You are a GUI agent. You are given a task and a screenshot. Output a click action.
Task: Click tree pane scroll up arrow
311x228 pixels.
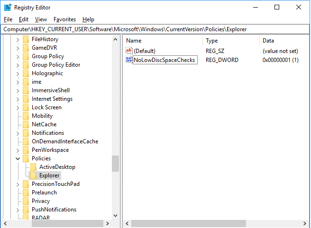[115, 39]
